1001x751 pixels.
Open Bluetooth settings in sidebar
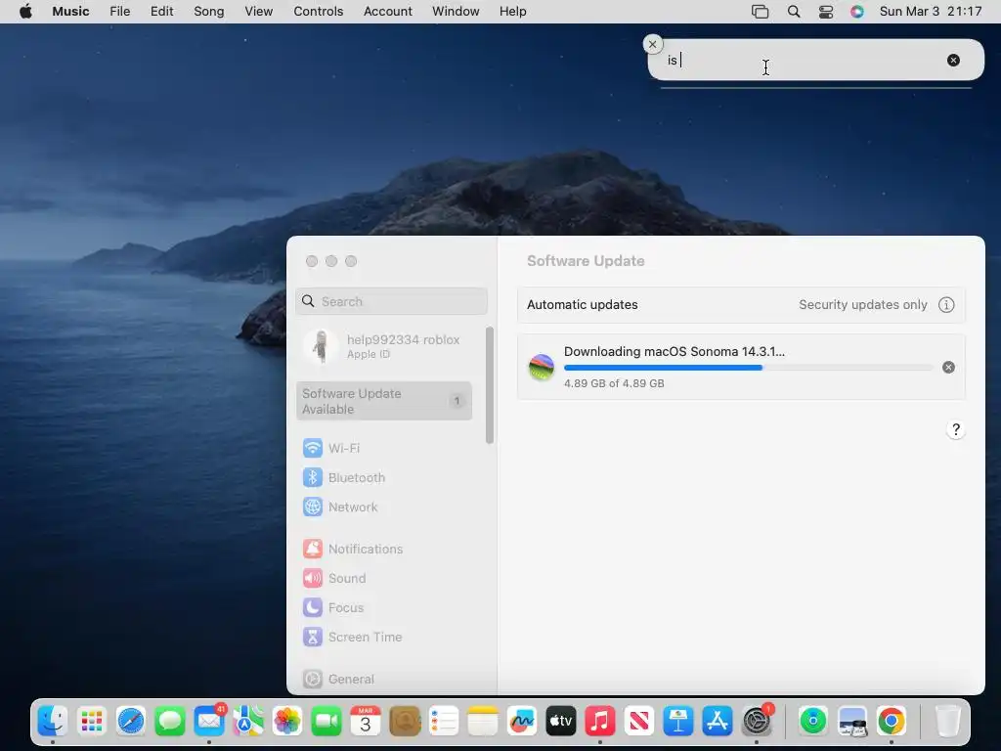click(343, 477)
